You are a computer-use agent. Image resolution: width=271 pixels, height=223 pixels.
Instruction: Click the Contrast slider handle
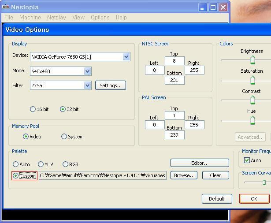tap(252, 100)
